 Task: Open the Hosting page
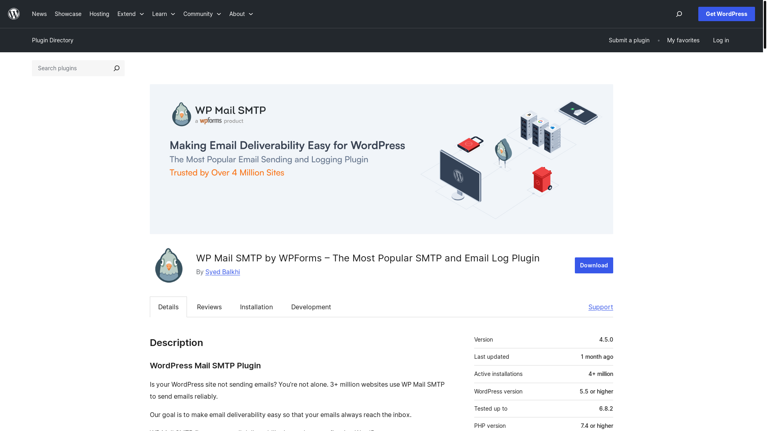coord(99,14)
